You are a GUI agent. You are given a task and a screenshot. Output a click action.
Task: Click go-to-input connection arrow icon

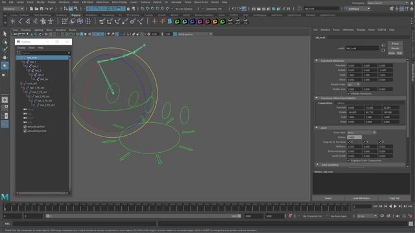pyautogui.click(x=383, y=45)
